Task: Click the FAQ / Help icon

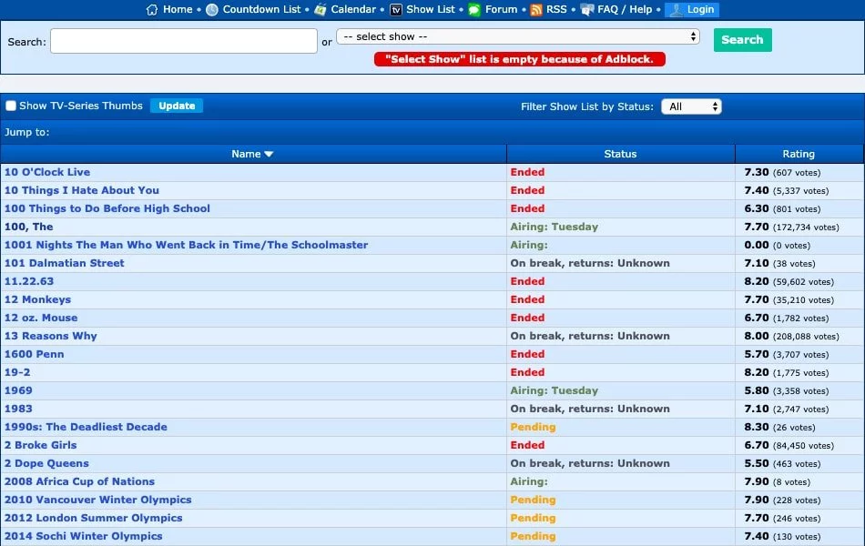Action: coord(587,10)
